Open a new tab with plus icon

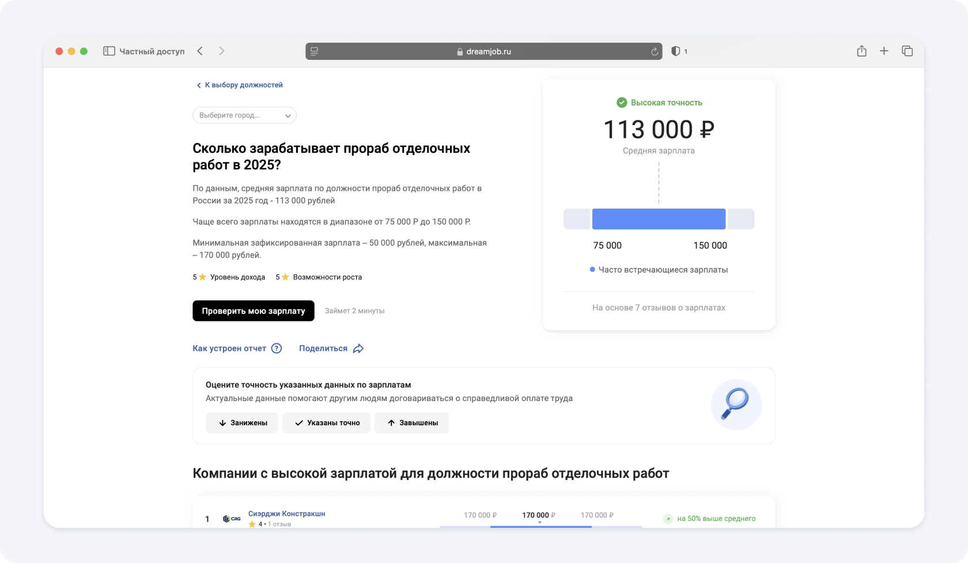[x=884, y=51]
